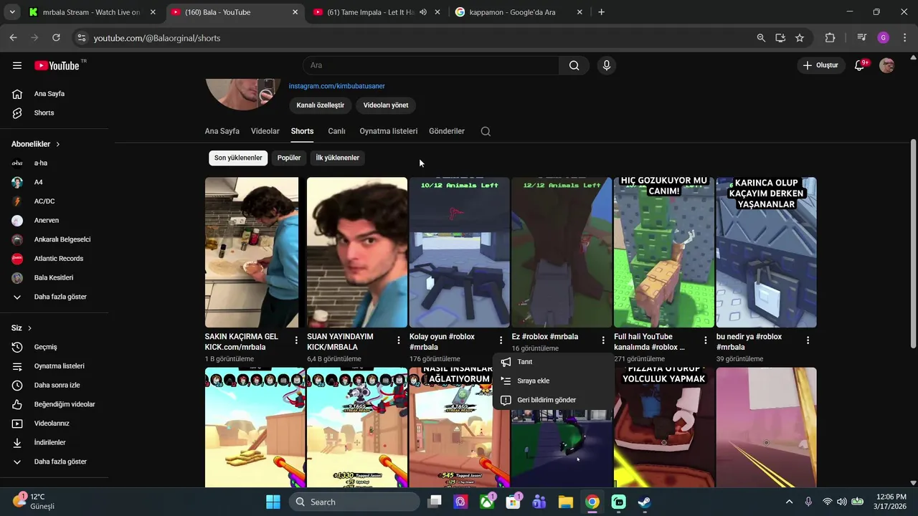Choose Geri bildirim gönder menu item
The height and width of the screenshot is (516, 918).
(553, 400)
